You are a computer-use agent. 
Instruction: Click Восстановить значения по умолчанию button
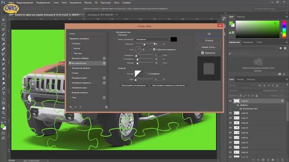pos(168,85)
